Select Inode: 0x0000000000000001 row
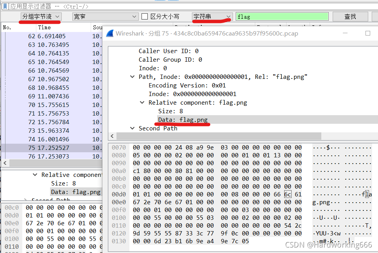Viewport: 378px width, 253px height. [x=192, y=94]
